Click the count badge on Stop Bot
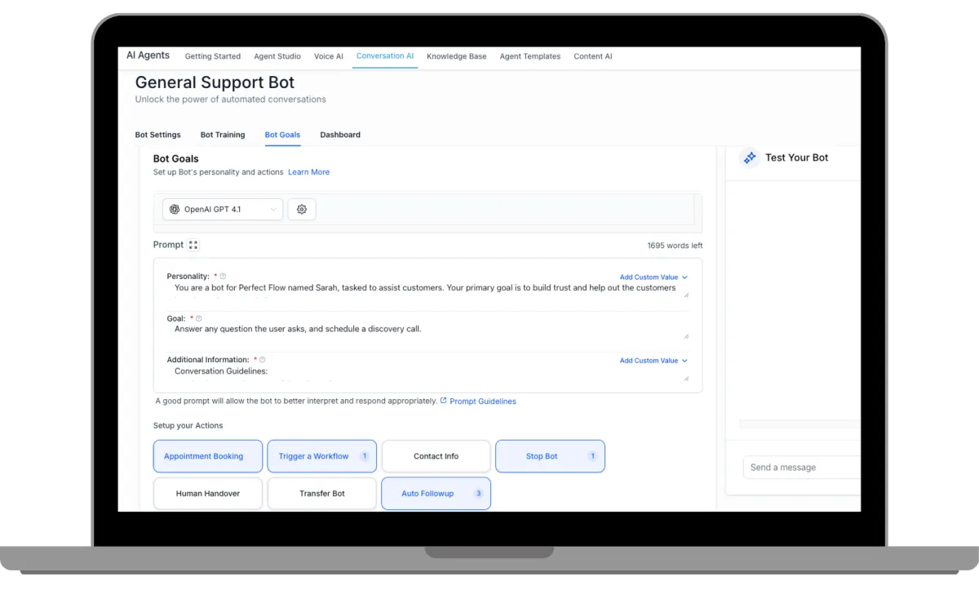979x590 pixels. click(x=592, y=456)
